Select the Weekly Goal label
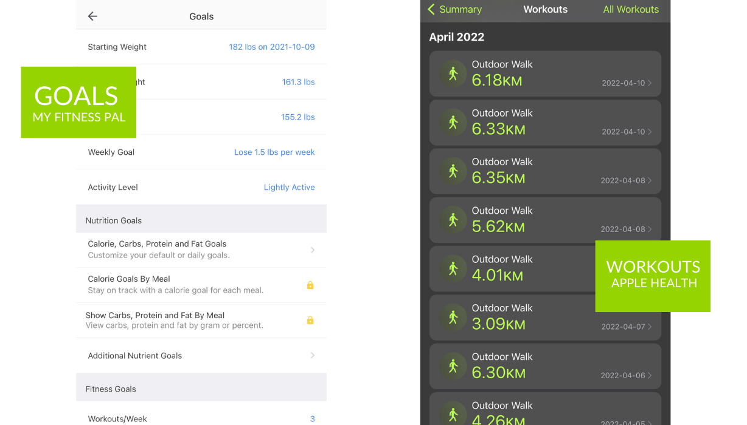The width and height of the screenshot is (747, 425). 111,152
